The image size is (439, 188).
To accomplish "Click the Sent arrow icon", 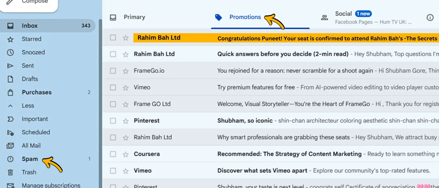I will tap(11, 66).
